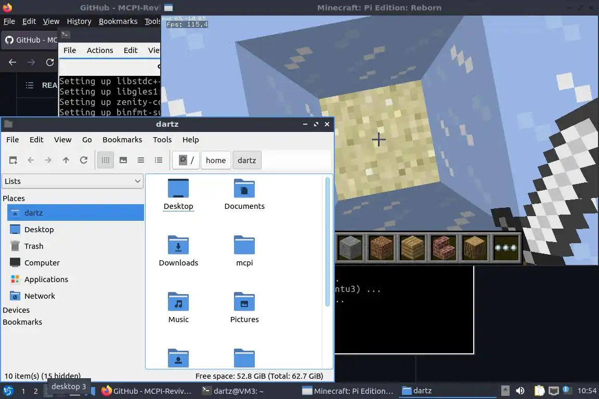This screenshot has width=599, height=399.
Task: Open terminal Edit menu
Action: point(131,50)
